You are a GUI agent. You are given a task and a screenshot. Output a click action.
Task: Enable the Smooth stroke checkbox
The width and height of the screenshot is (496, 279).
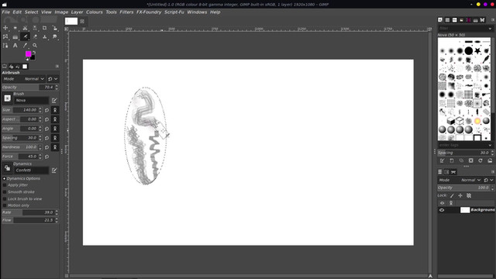[x=5, y=192]
